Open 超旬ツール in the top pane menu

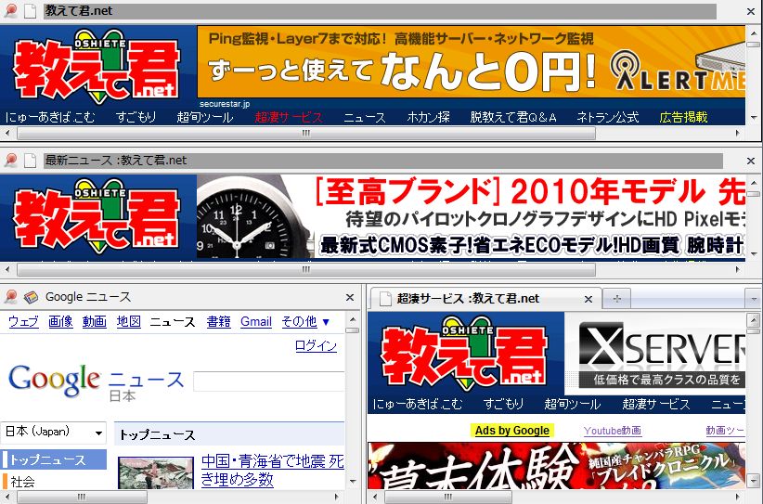205,117
